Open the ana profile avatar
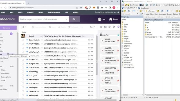This screenshot has height=101, width=180. [100, 19]
